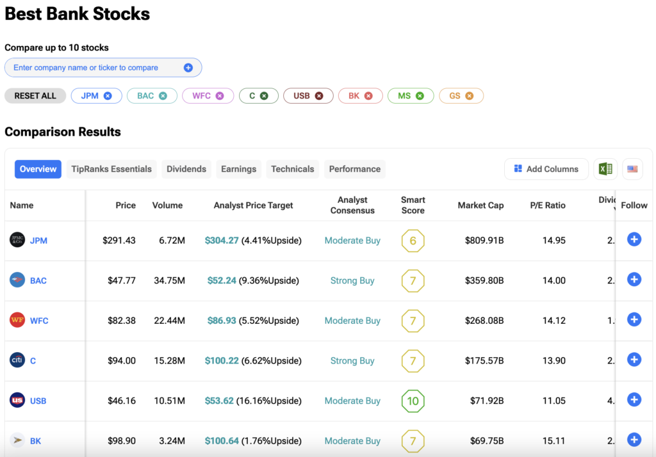Viewport: 656px width, 457px height.
Task: Switch to the Dividends tab
Action: [186, 169]
